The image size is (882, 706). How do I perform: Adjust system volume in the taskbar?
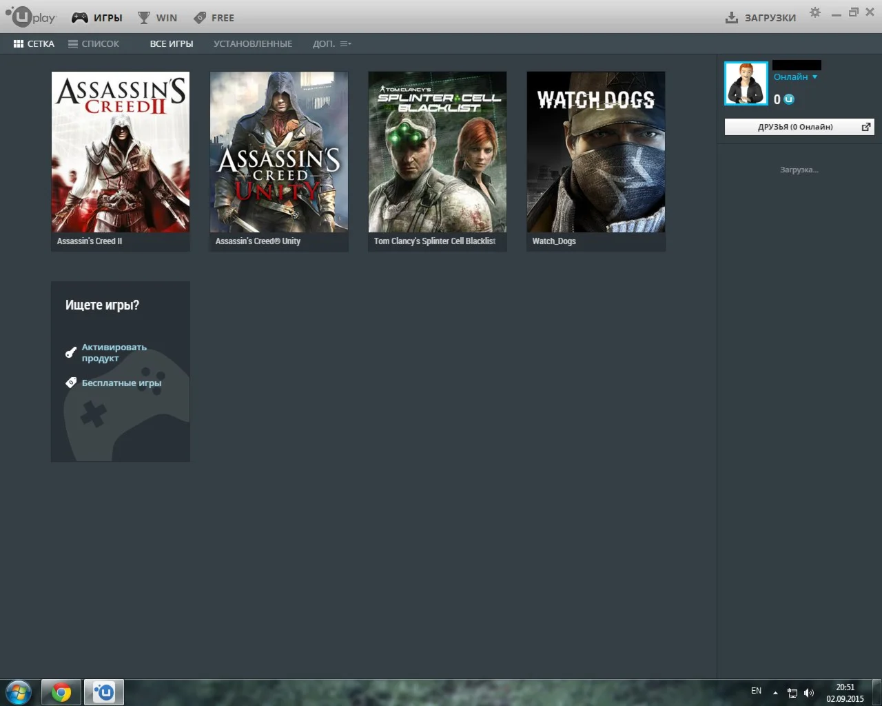pyautogui.click(x=810, y=692)
